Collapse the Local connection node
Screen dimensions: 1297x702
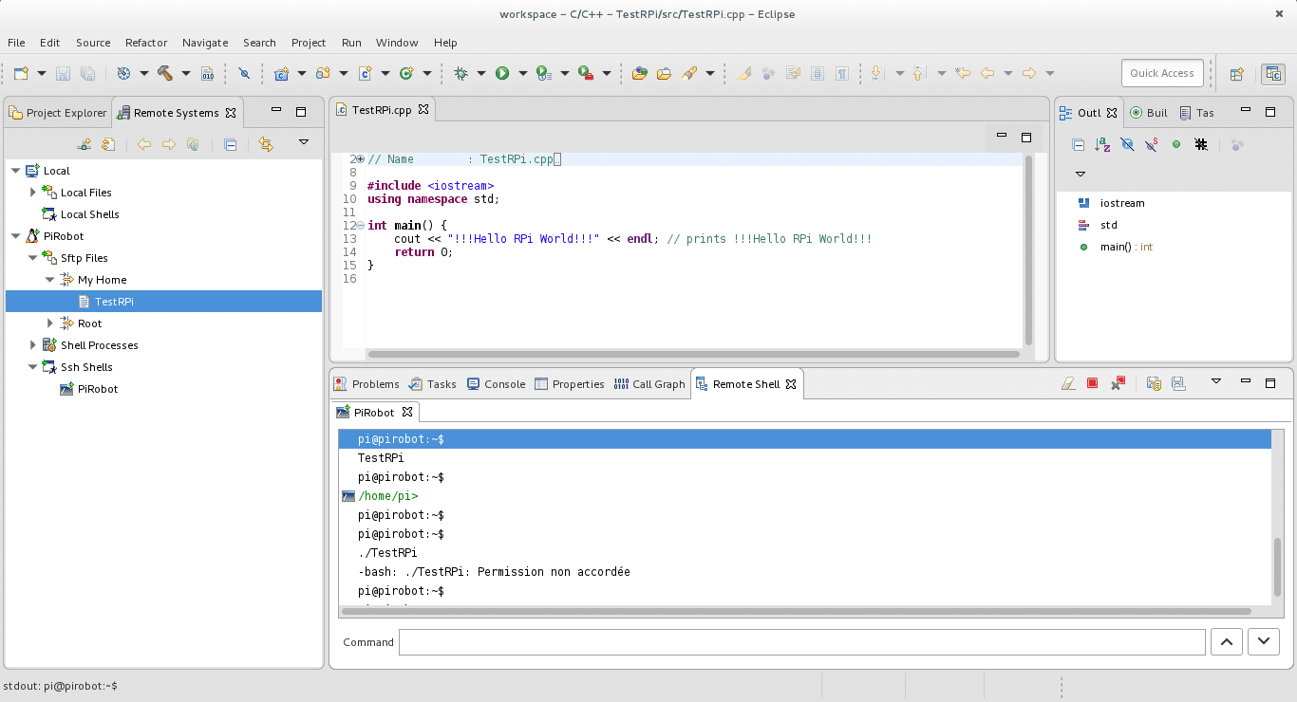pos(15,171)
